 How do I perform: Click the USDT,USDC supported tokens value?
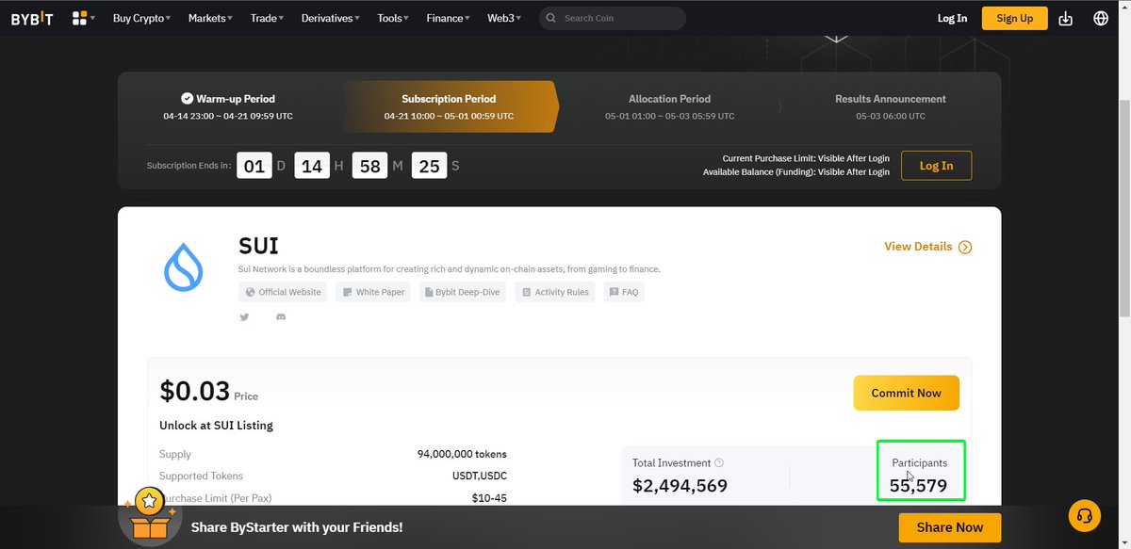(480, 476)
